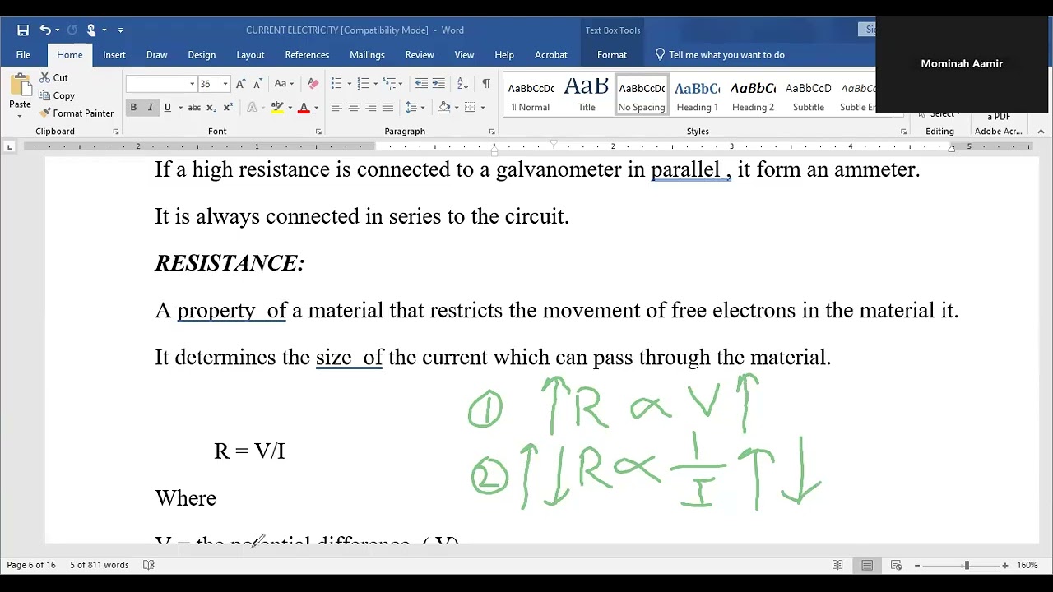
Task: Click the Paste clipboard icon
Action: 20,86
